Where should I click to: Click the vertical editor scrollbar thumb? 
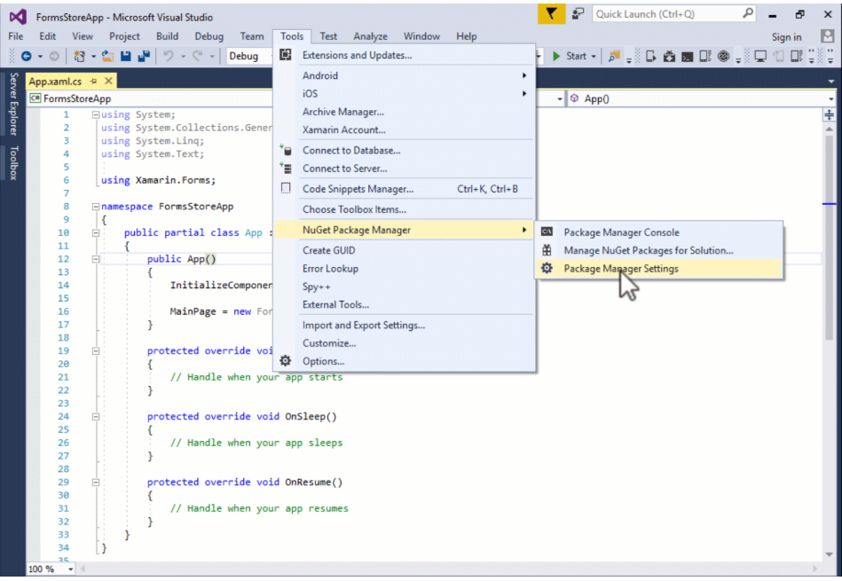(x=829, y=236)
